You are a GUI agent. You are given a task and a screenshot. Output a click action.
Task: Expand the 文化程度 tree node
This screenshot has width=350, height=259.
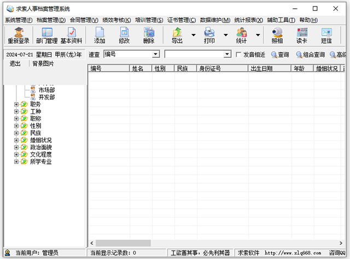16,155
